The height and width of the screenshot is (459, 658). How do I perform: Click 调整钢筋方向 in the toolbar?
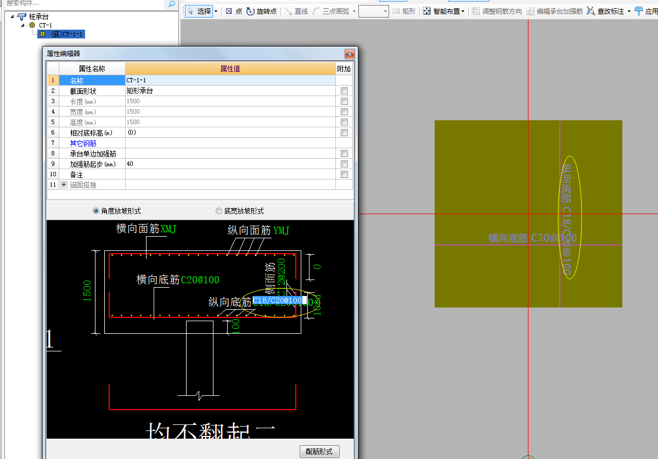click(x=497, y=12)
